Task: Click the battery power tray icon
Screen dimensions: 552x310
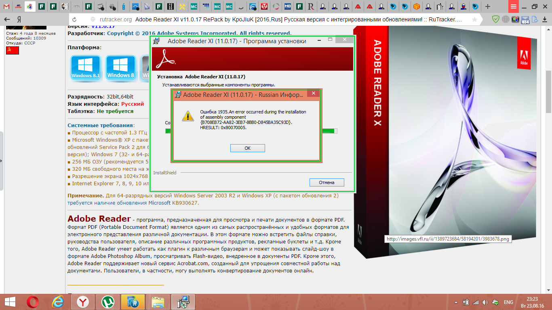Action: 466,302
